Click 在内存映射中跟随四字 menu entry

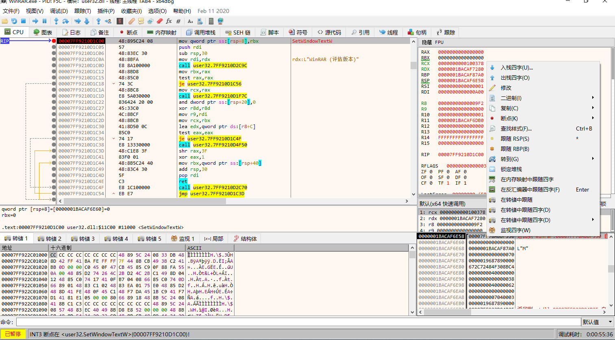point(543,179)
